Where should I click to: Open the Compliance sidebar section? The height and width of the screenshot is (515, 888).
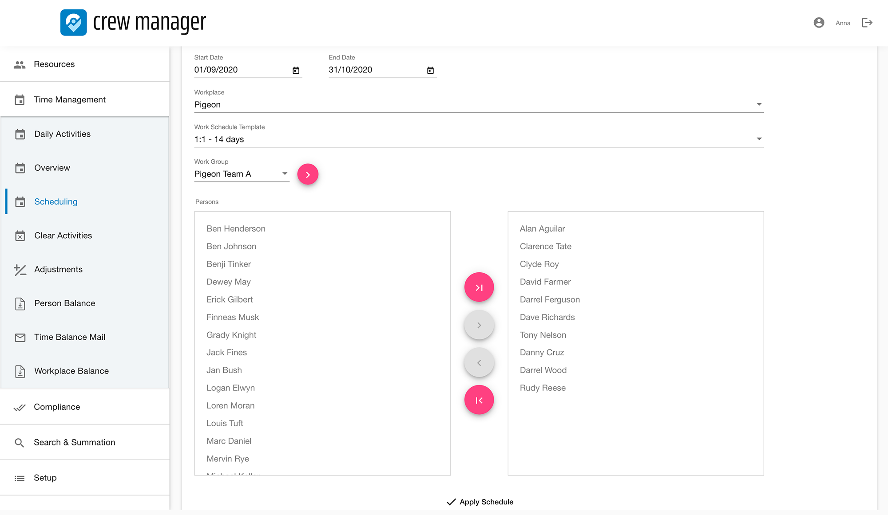click(57, 407)
